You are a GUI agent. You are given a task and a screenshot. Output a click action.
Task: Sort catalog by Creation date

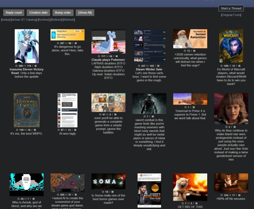tap(38, 13)
